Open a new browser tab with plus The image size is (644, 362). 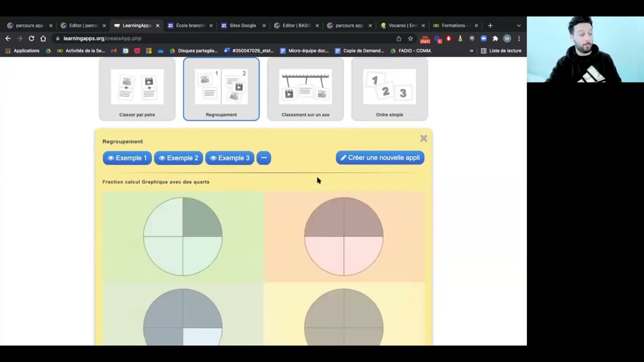click(x=490, y=25)
